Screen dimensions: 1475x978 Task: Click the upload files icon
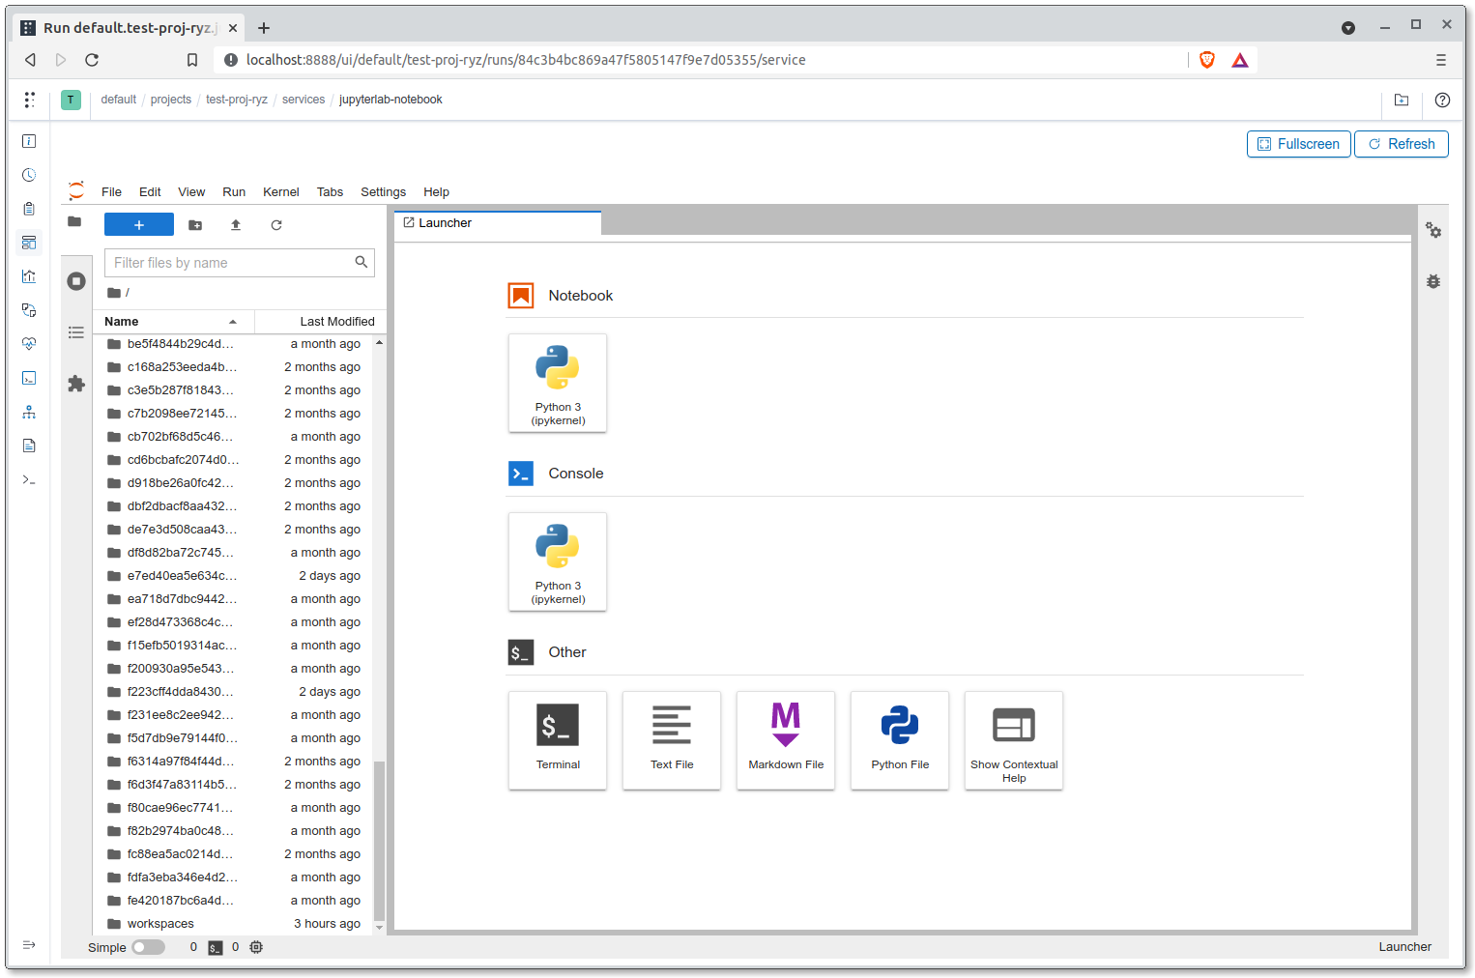pos(236,224)
